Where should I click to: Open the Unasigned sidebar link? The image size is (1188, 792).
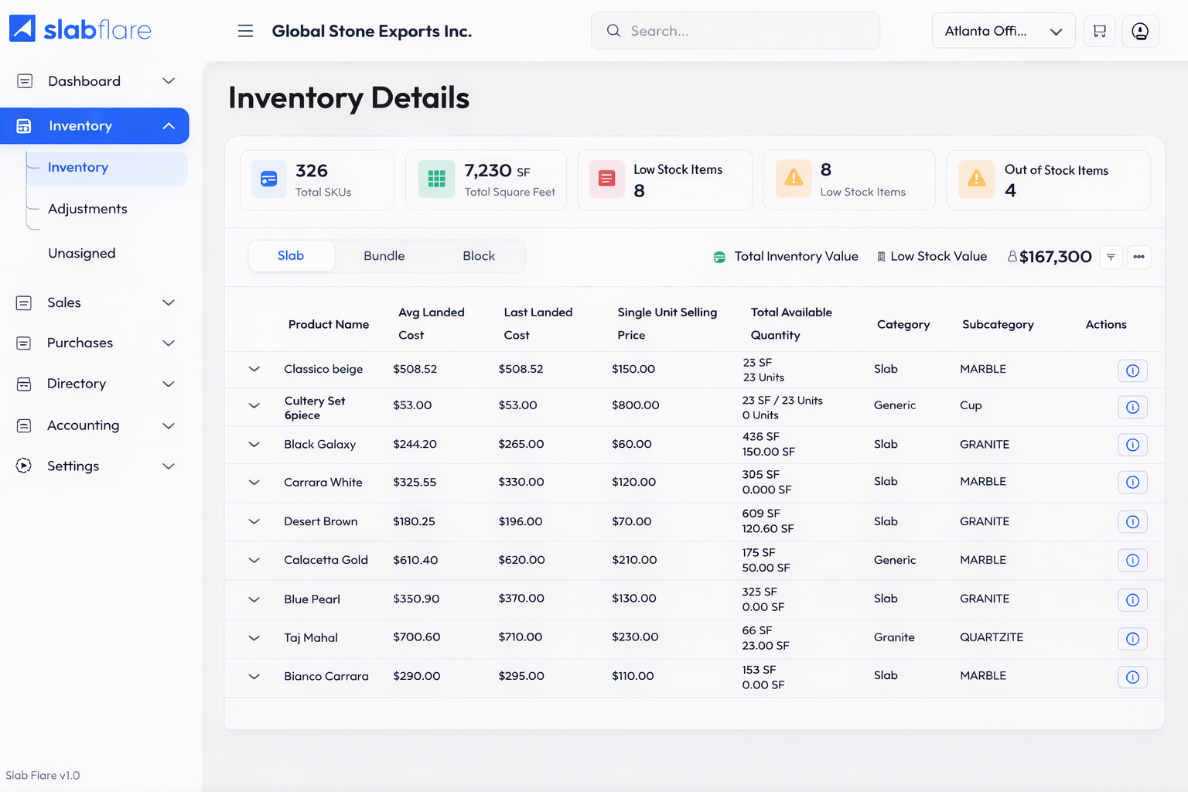pyautogui.click(x=81, y=253)
